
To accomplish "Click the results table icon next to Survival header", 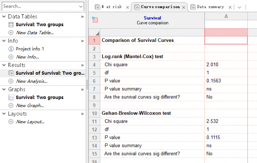I will pos(95,20).
